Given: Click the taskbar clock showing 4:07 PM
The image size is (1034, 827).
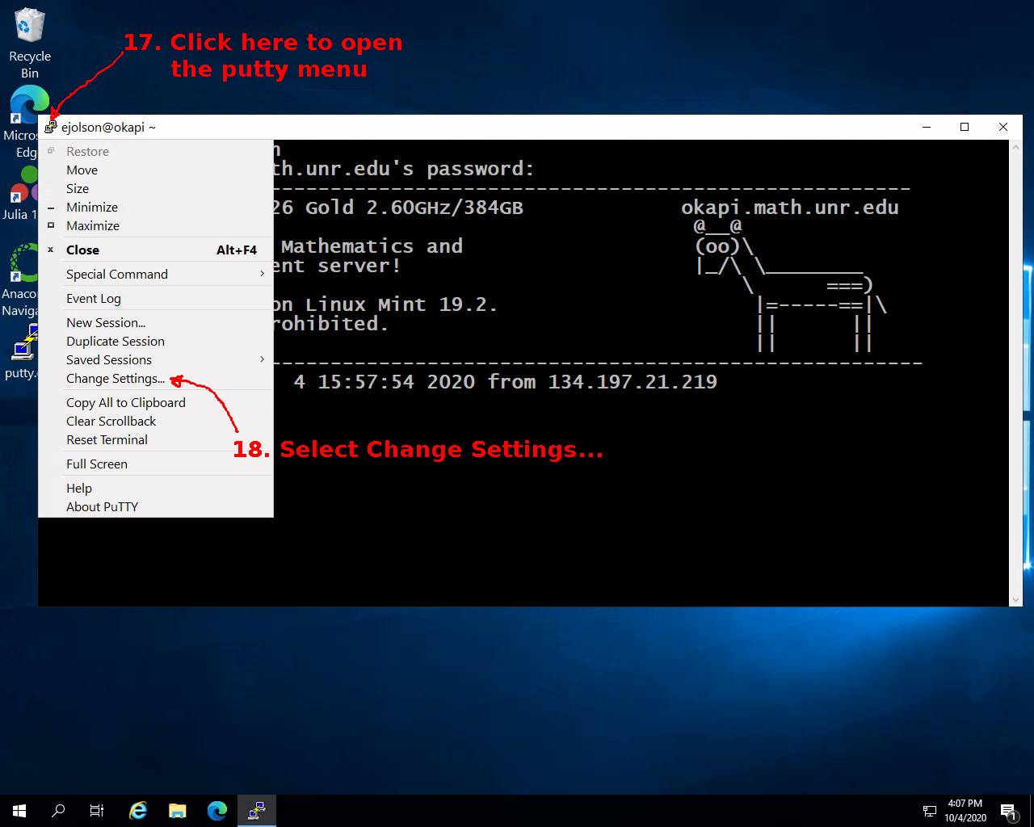Looking at the screenshot, I should [x=965, y=811].
